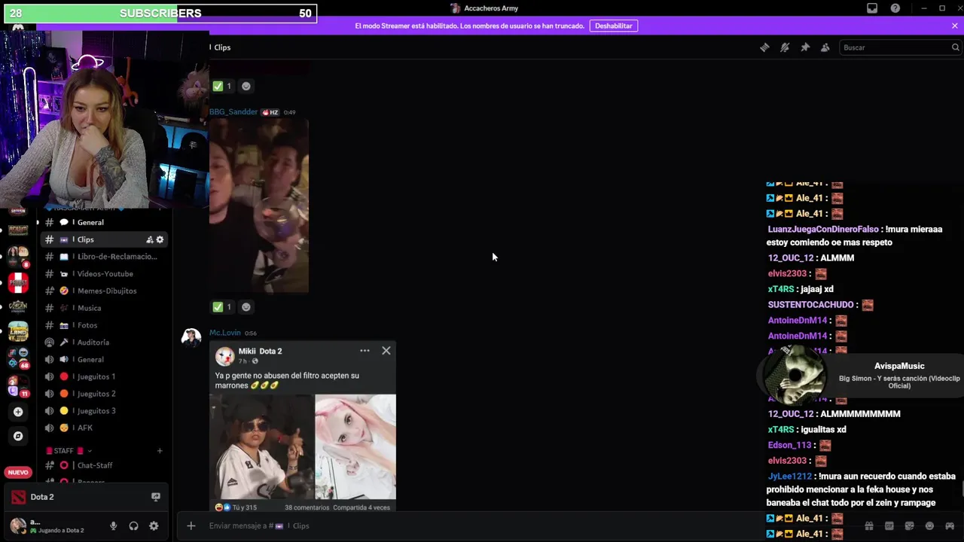Click JyLee1212 username in stream chat
The height and width of the screenshot is (542, 964).
[790, 477]
